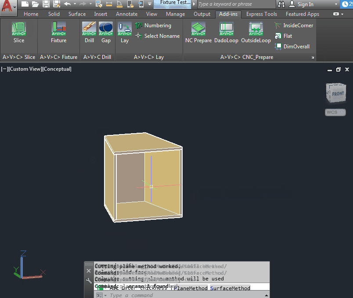Click the A>V>C> Lay panel title
The height and width of the screenshot is (298, 353).
(149, 57)
